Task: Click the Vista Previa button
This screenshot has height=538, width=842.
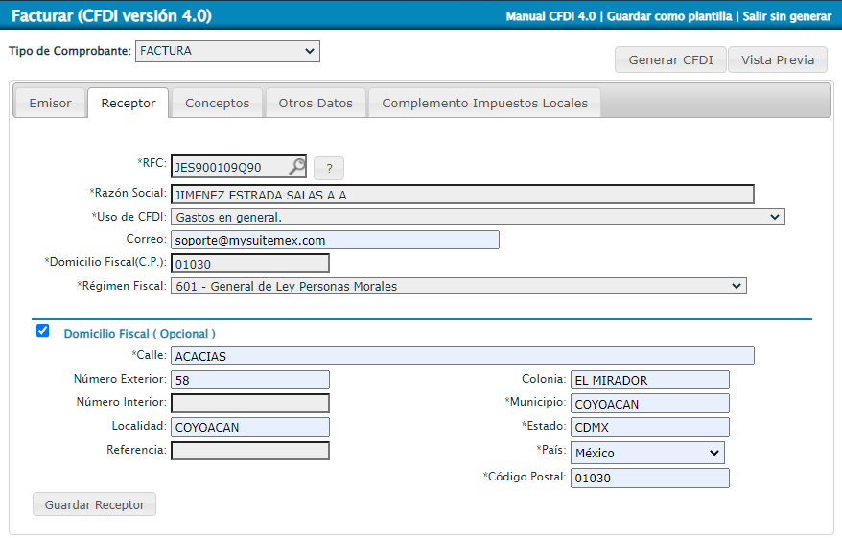Action: click(778, 59)
